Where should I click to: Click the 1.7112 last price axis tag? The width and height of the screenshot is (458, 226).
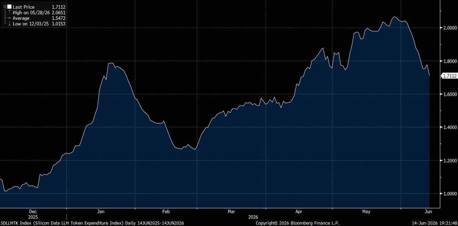pyautogui.click(x=450, y=76)
